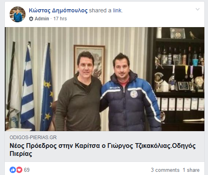208x175 pixels.
Task: Click the blue Like reaction icon
Action: [13, 170]
